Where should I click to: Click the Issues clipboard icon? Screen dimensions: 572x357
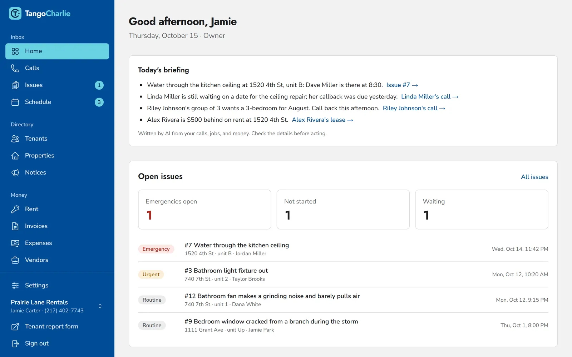point(15,85)
